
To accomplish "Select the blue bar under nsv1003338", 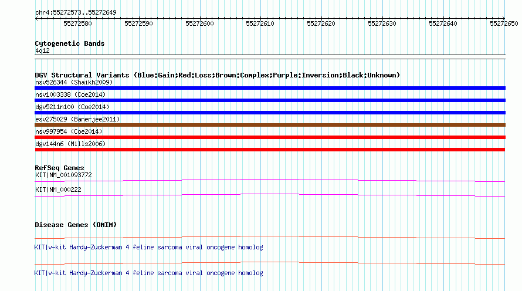I will pyautogui.click(x=270, y=100).
